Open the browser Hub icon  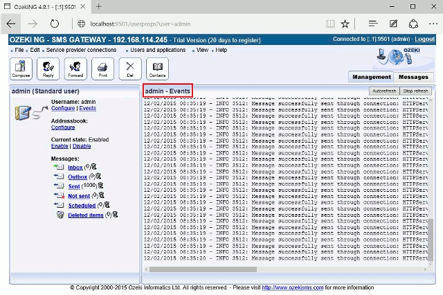pyautogui.click(x=373, y=24)
